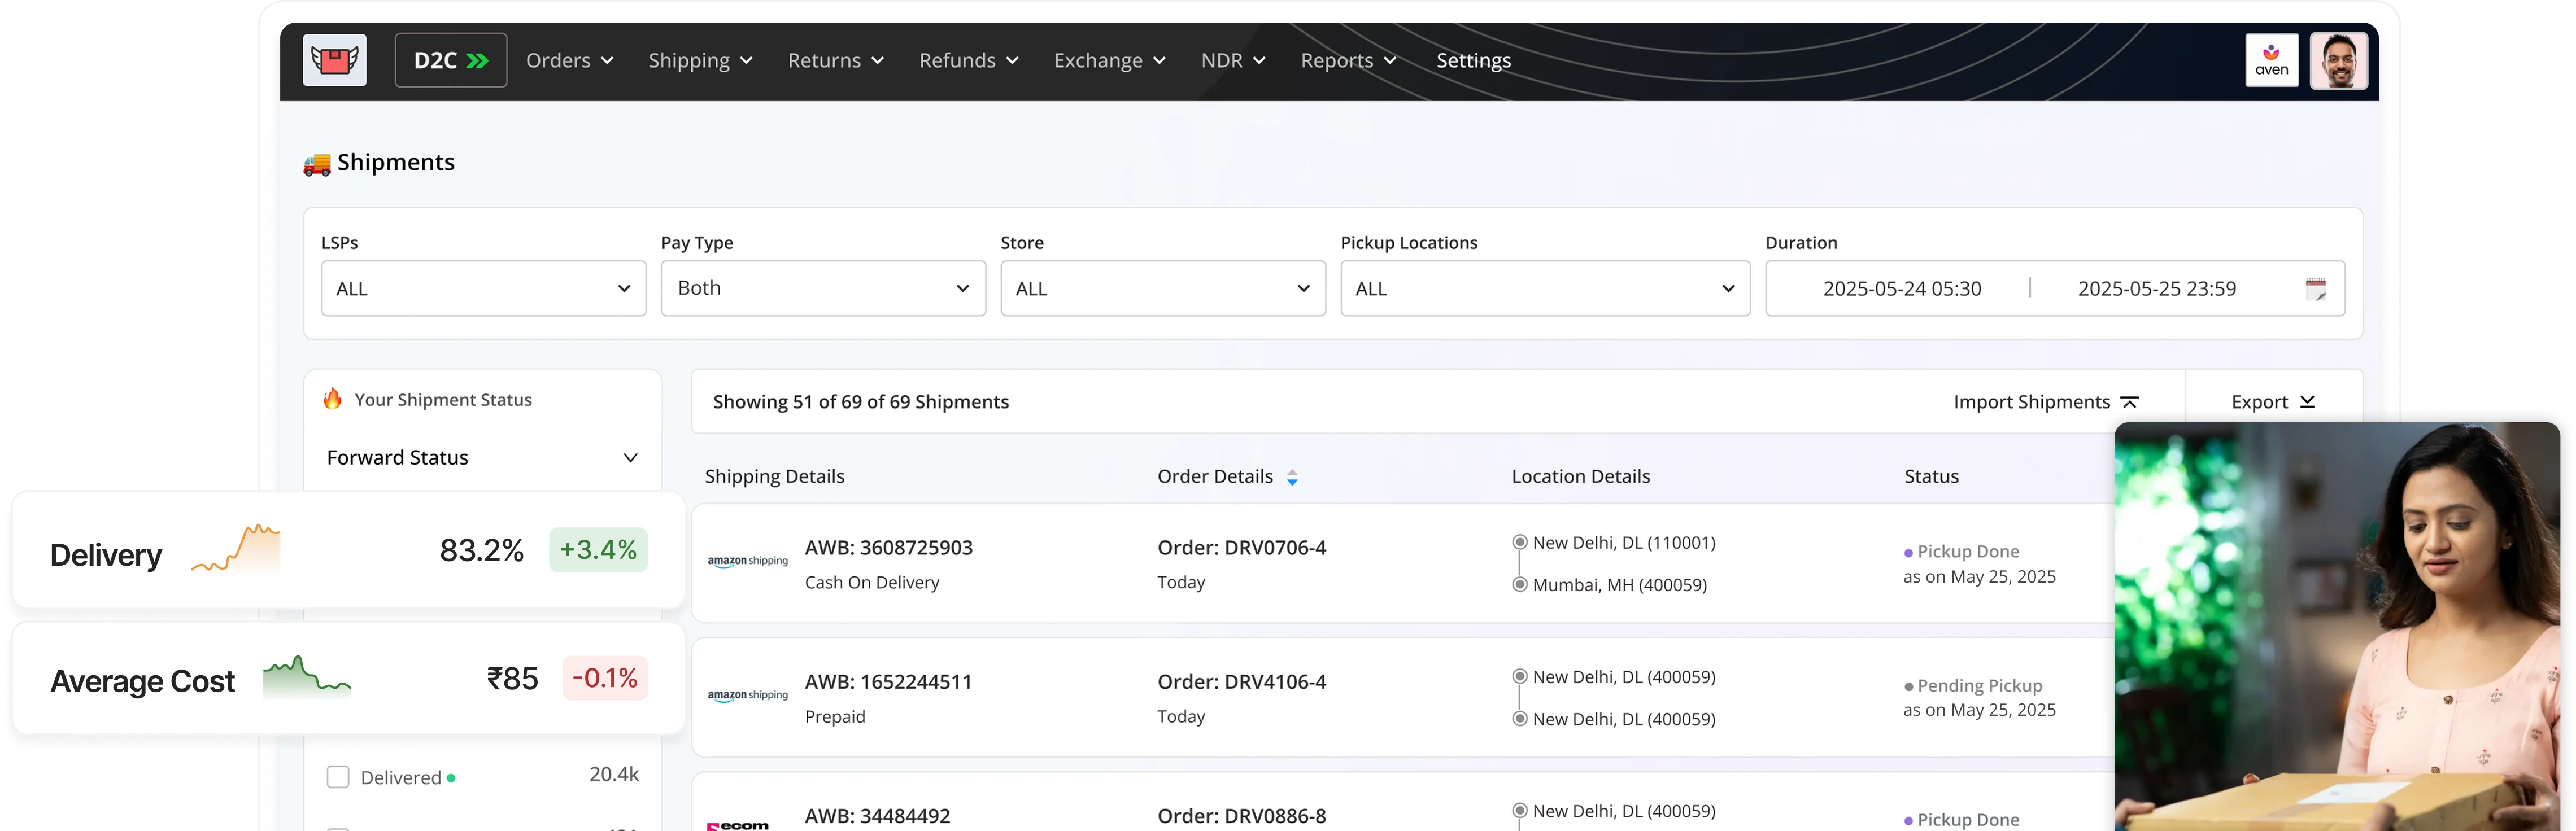Open the user profile avatar
The width and height of the screenshot is (2576, 831).
[2338, 60]
